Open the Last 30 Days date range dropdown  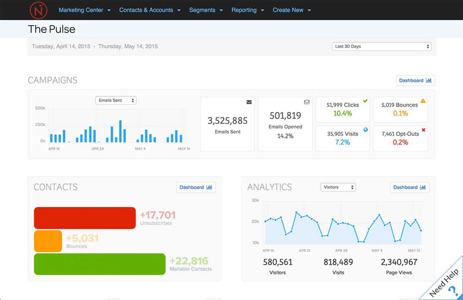pos(381,47)
